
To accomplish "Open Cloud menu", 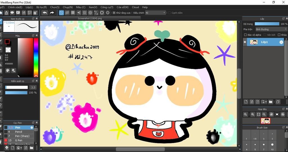I will (135, 7).
